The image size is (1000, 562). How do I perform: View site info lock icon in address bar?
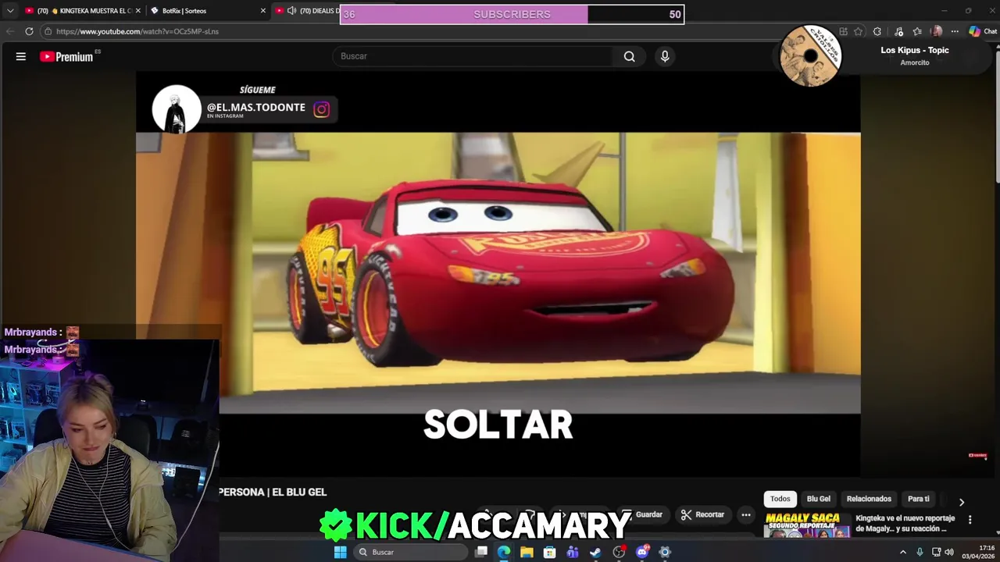click(x=48, y=31)
